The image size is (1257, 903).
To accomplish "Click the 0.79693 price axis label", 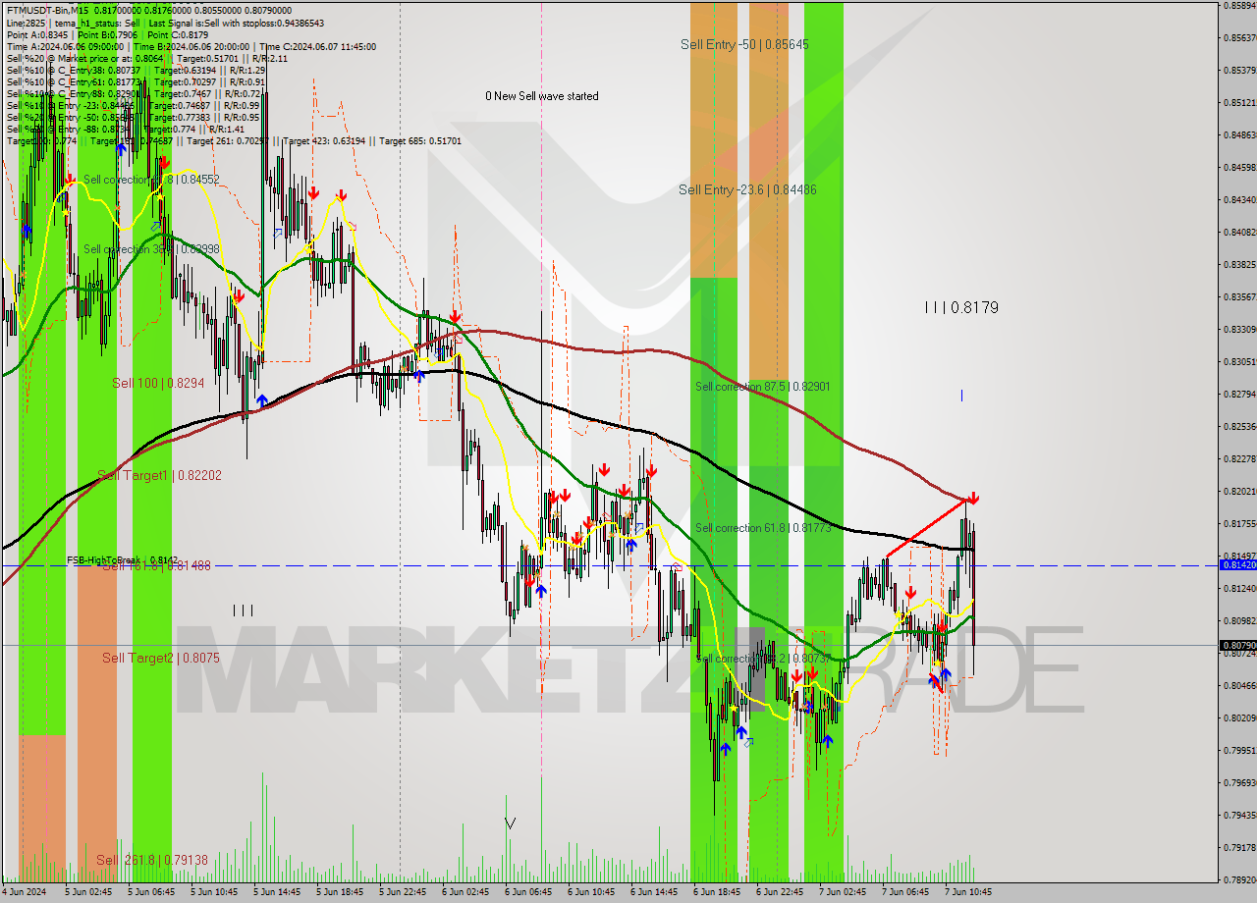I will point(1239,782).
